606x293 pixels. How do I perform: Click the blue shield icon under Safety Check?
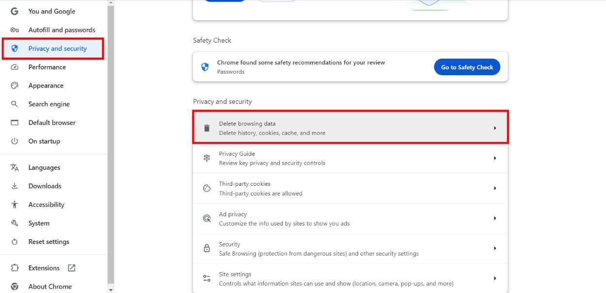[x=205, y=67]
